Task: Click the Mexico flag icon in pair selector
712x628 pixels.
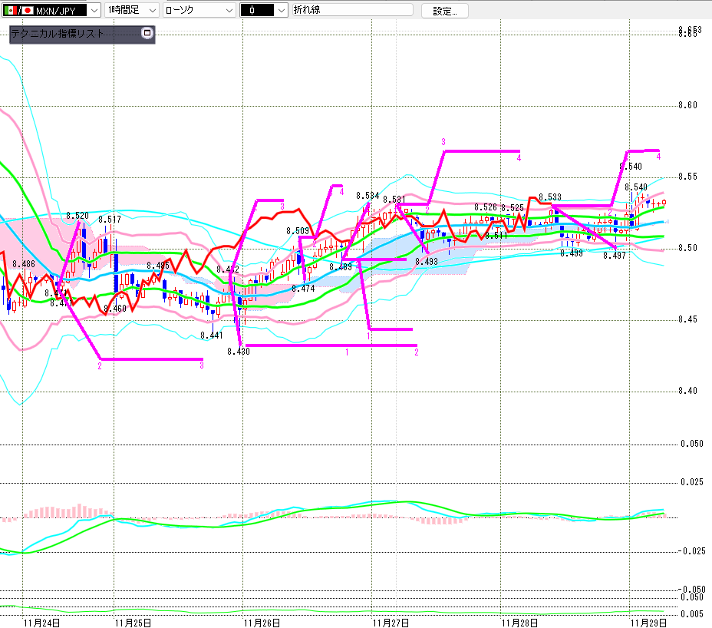Action: point(10,10)
